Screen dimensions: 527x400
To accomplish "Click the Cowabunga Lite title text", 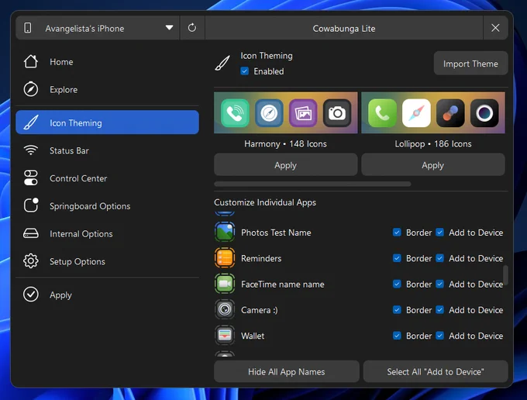I will pyautogui.click(x=344, y=29).
